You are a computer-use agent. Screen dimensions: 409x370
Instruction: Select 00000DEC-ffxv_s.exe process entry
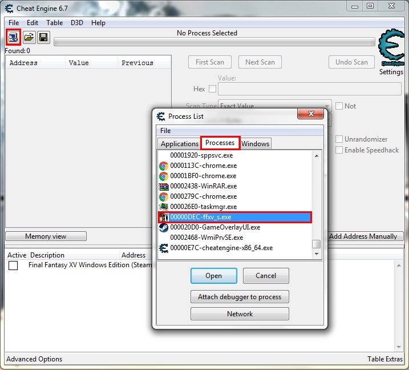[235, 217]
